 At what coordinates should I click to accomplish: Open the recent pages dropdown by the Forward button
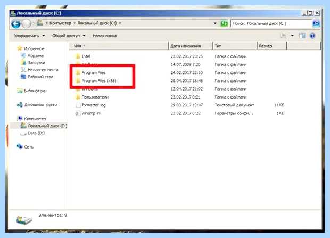click(x=33, y=23)
